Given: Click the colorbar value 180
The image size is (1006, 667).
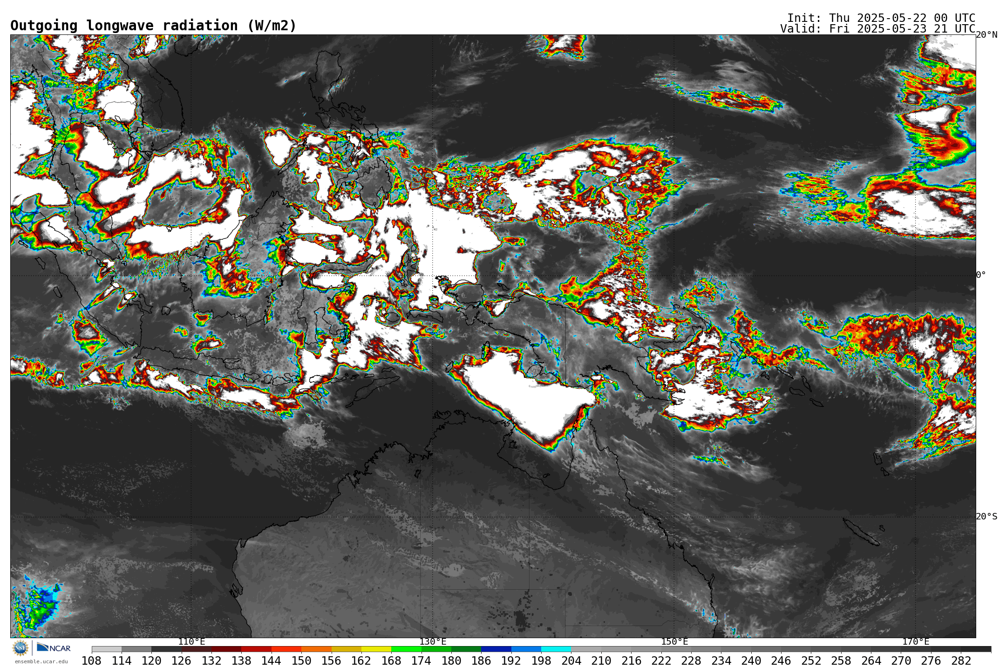Looking at the screenshot, I should click(x=451, y=661).
